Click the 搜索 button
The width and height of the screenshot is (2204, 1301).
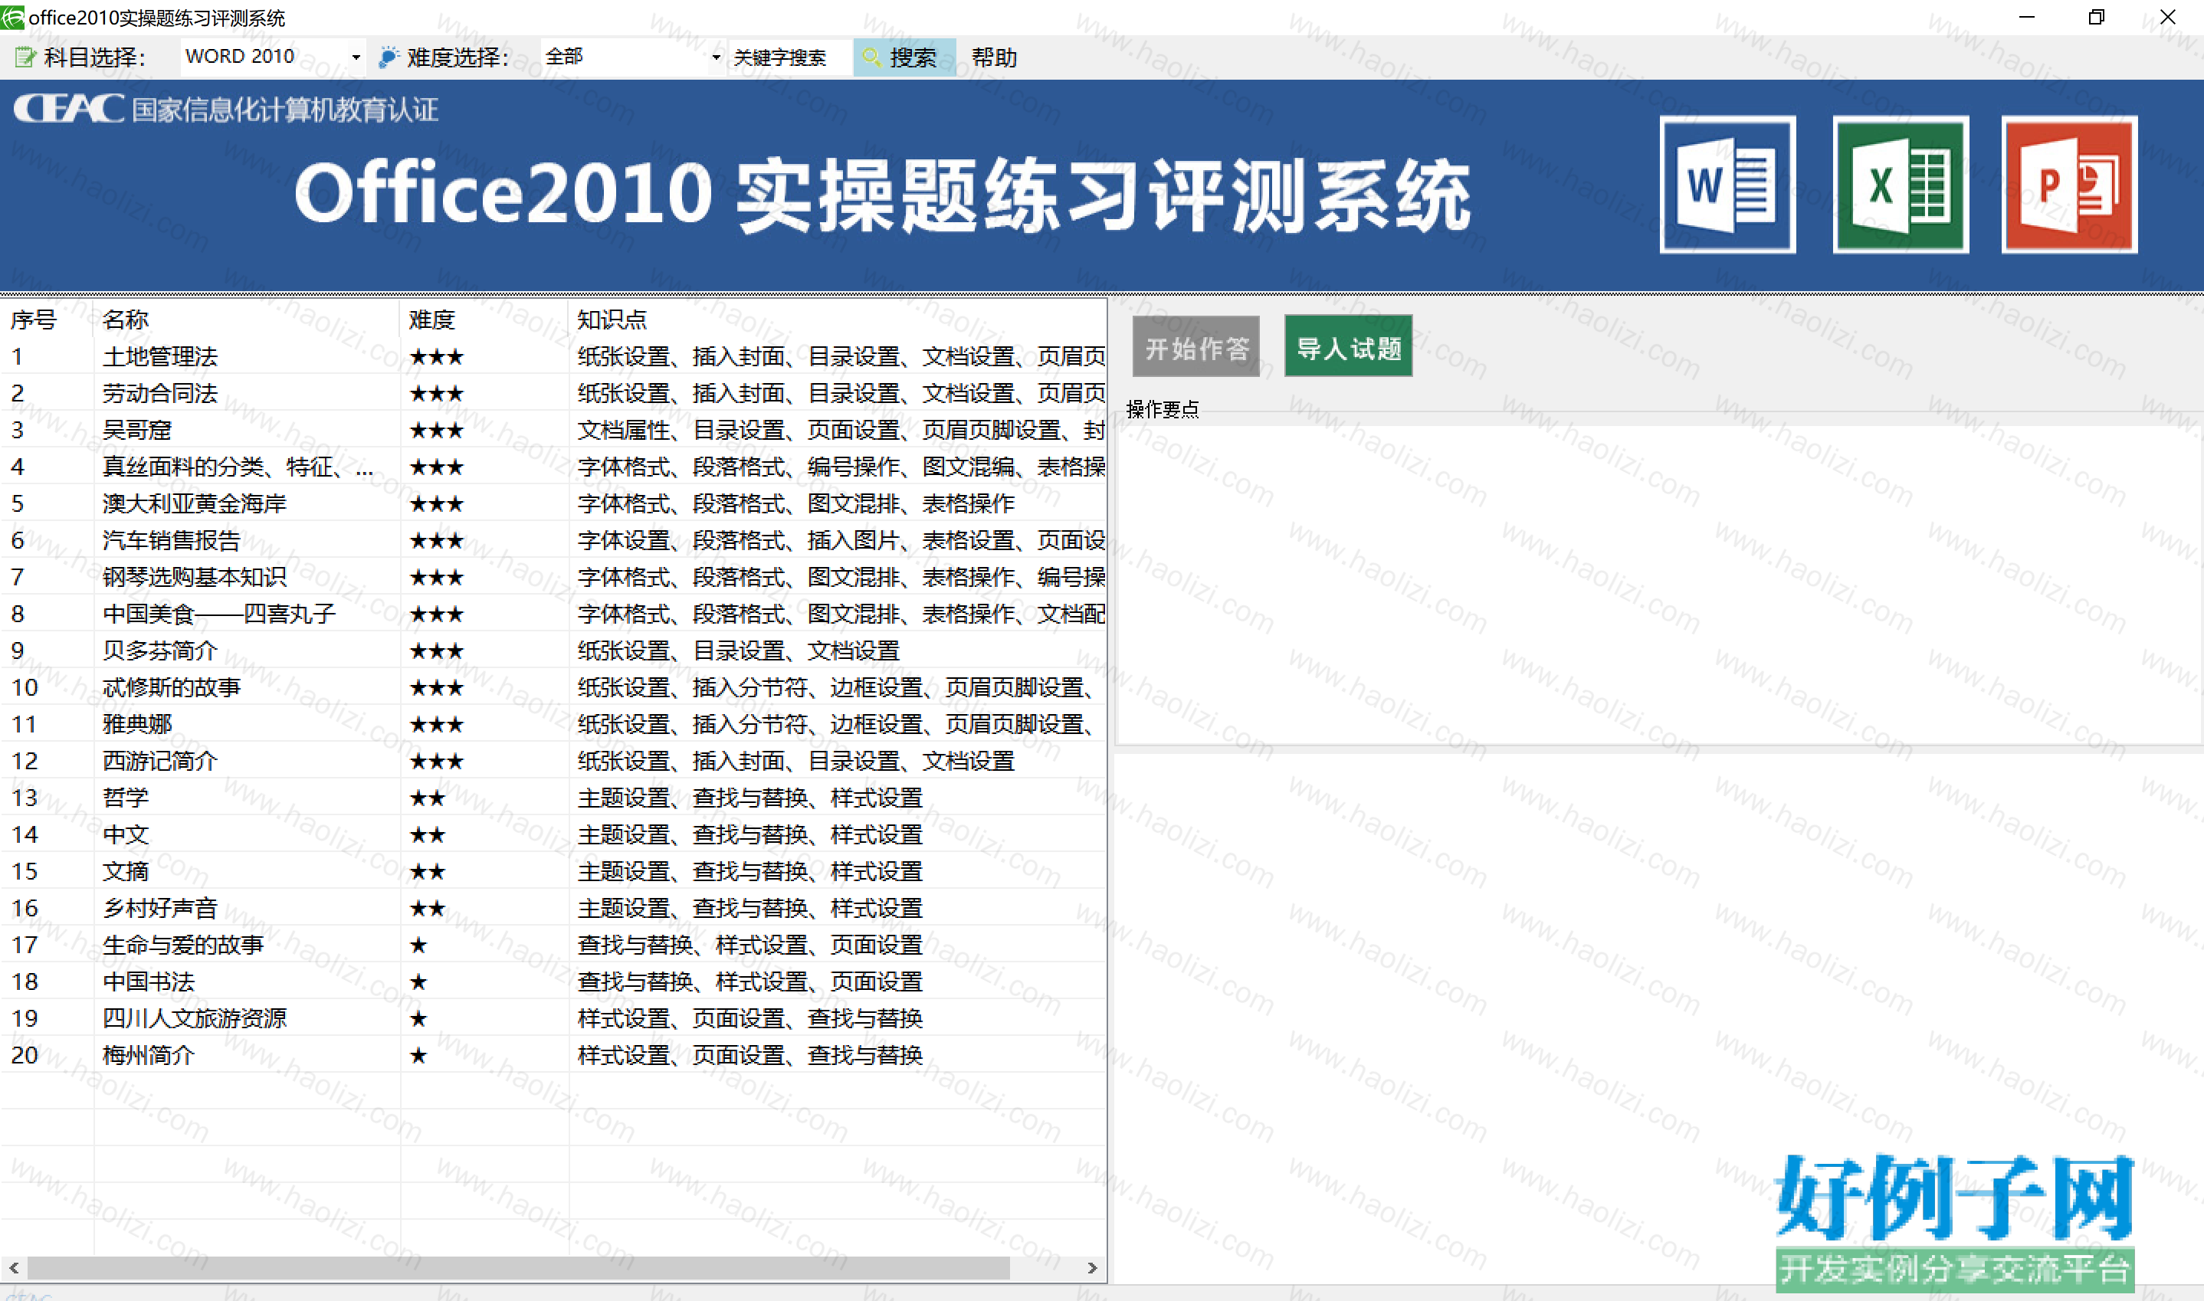(x=904, y=58)
